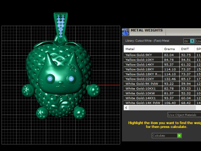The width and height of the screenshot is (201, 151).
Task: Click the Use Object Materials button
Action: tap(184, 115)
